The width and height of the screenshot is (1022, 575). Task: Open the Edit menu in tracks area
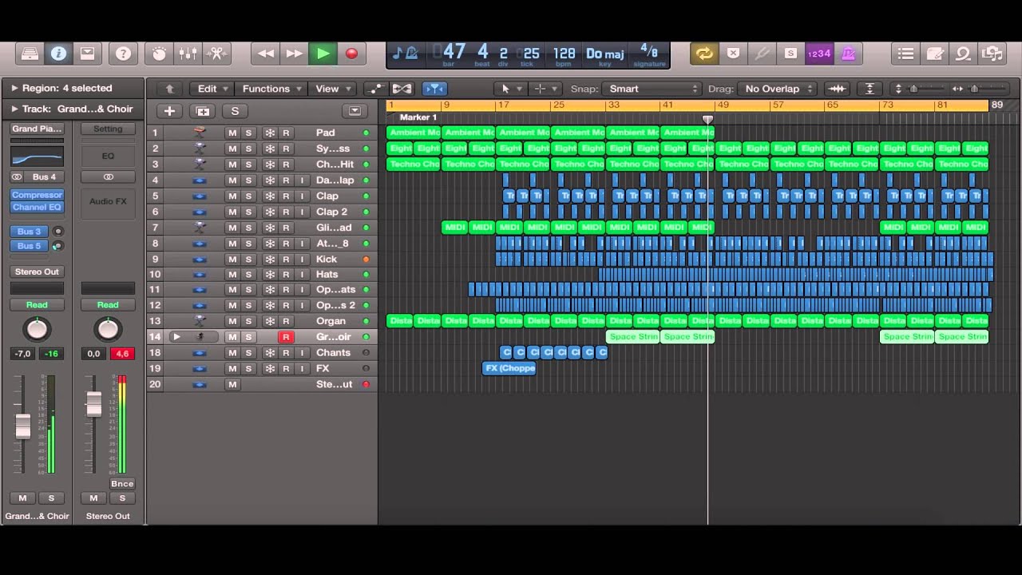[x=212, y=89]
